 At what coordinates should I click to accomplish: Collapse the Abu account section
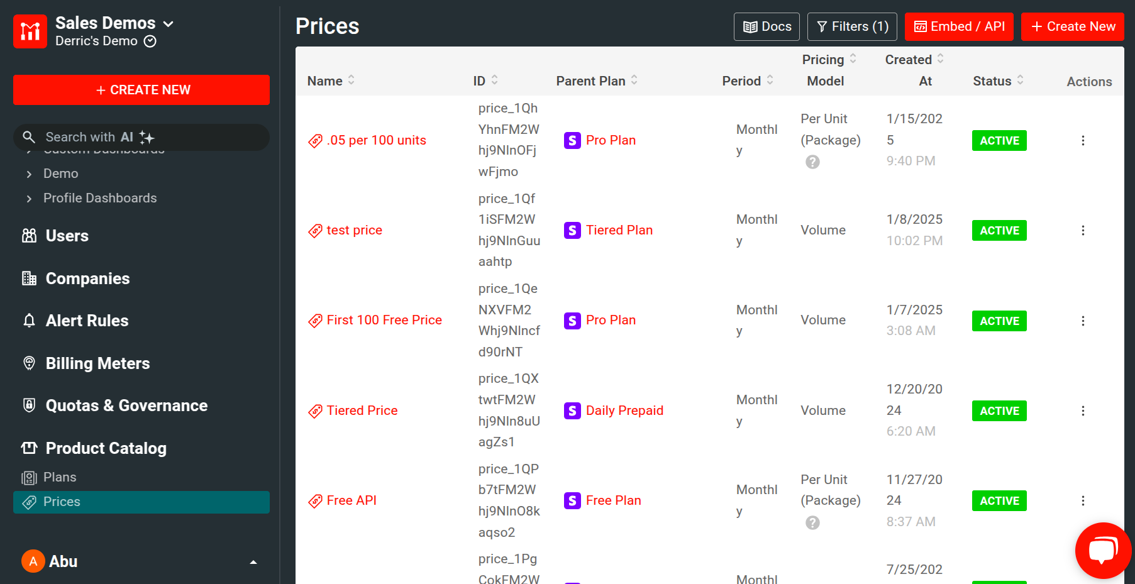coord(253,561)
